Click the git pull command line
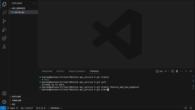Viewport: 195px width, 110px height. click(74, 82)
